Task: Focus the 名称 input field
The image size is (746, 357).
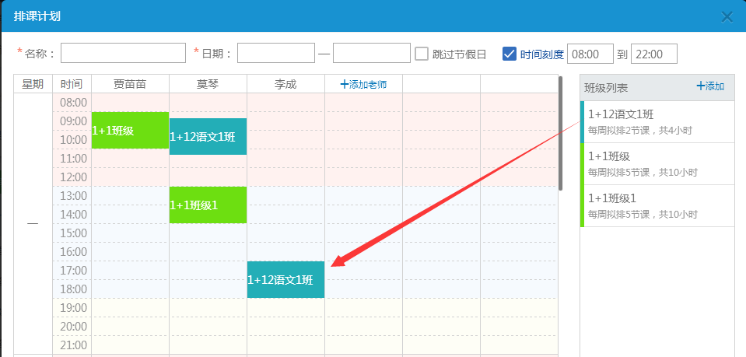Action: tap(123, 53)
